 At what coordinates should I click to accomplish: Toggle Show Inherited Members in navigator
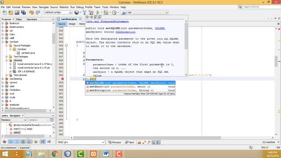pyautogui.click(x=4, y=142)
